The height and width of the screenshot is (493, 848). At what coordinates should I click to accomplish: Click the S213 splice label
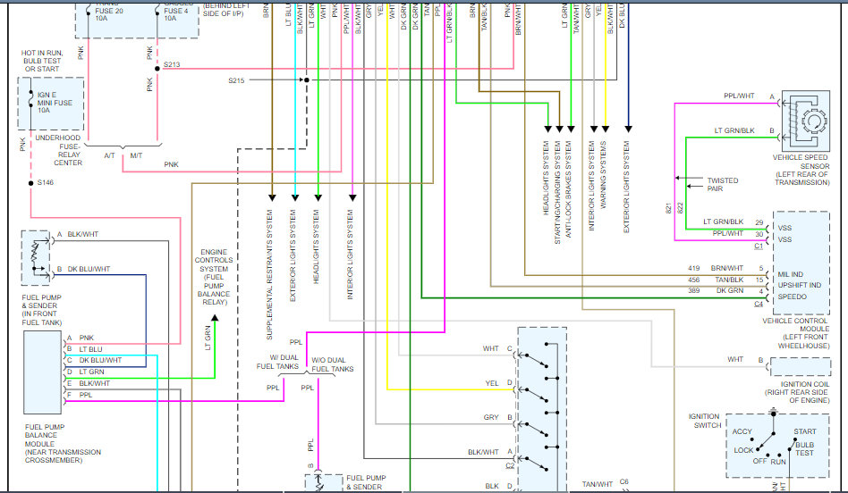point(172,64)
